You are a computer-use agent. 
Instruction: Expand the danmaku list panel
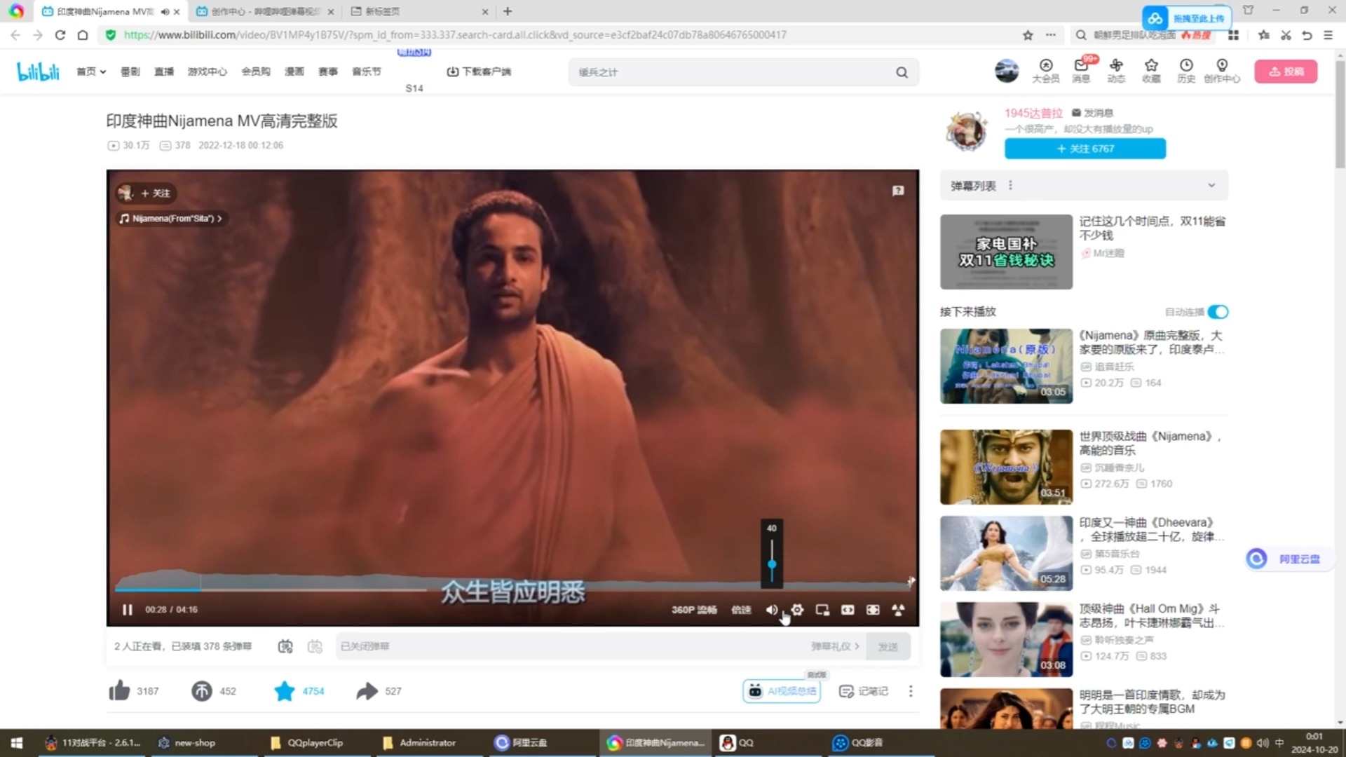tap(1211, 186)
